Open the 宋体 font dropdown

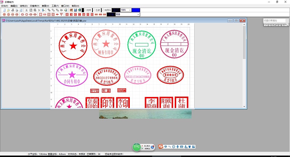pyautogui.click(x=138, y=14)
